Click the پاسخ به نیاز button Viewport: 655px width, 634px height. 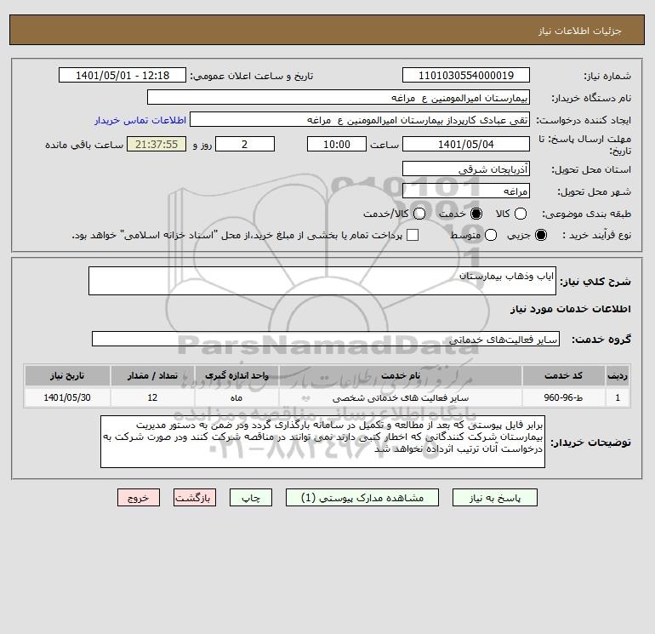tap(494, 498)
